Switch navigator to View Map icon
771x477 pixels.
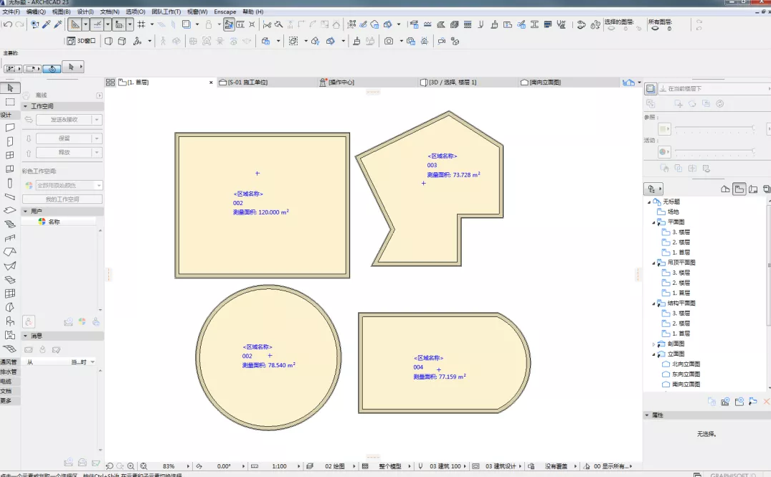pyautogui.click(x=739, y=189)
